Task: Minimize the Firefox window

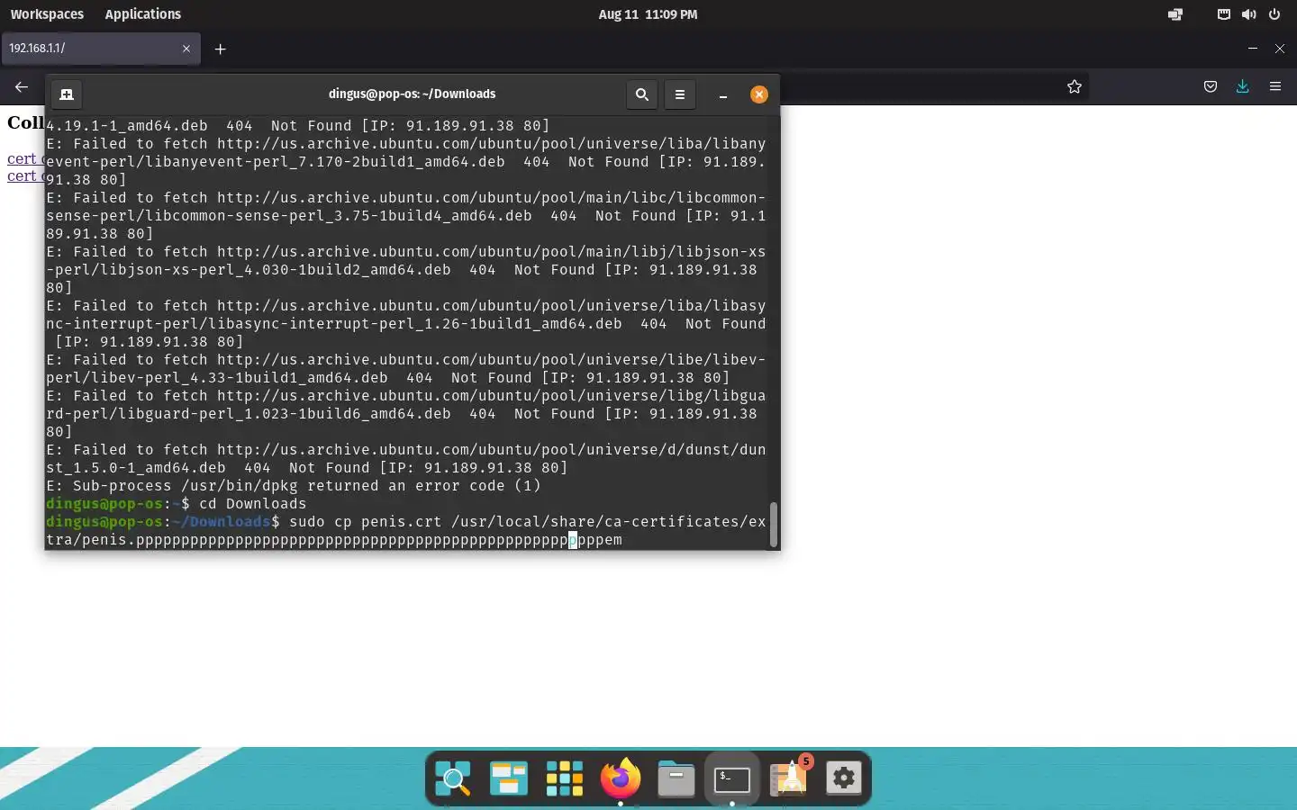Action: [x=1252, y=49]
